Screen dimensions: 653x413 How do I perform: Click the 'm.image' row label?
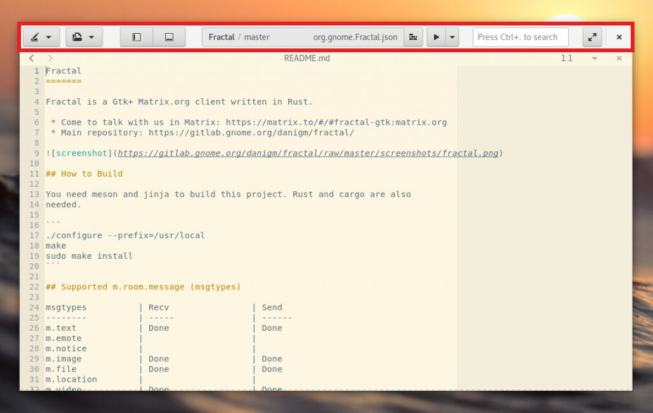click(63, 359)
